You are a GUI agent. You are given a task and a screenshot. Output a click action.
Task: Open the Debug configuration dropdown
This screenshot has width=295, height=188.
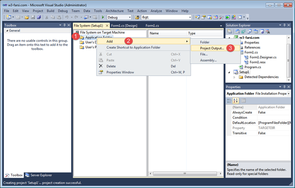pyautogui.click(x=130, y=17)
